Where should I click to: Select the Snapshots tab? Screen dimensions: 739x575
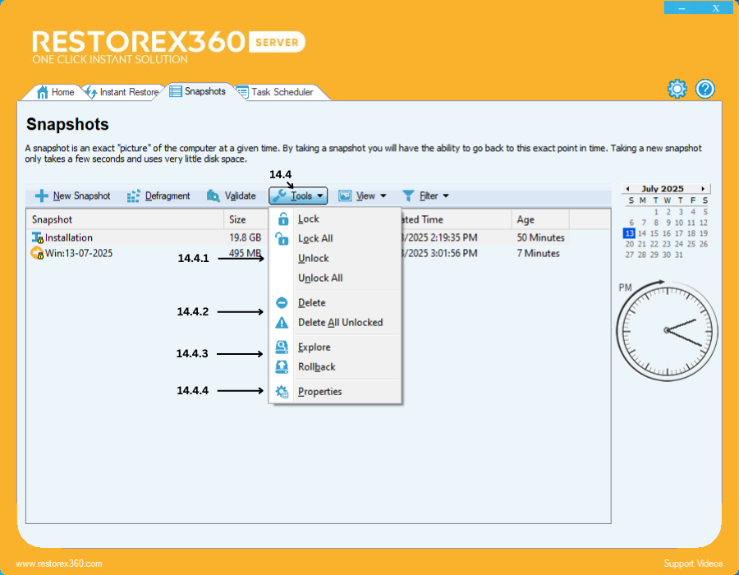(x=198, y=91)
